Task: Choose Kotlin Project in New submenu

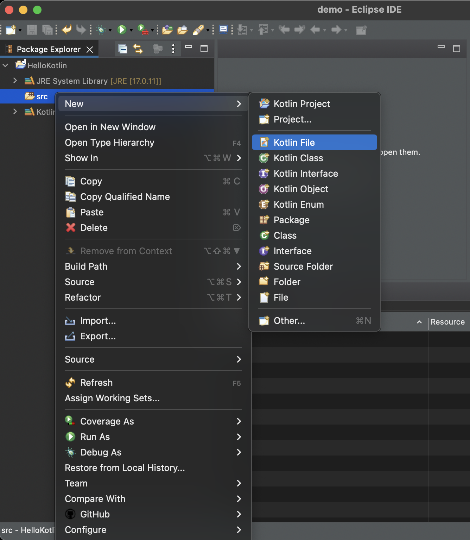Action: (x=315, y=104)
